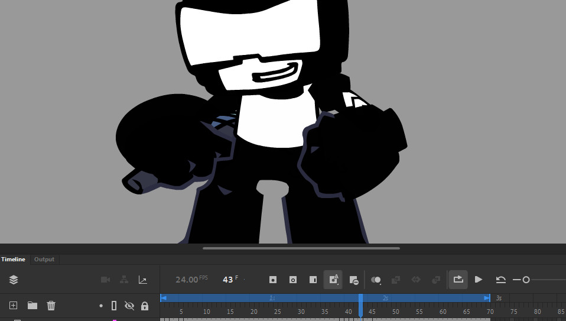Image resolution: width=566 pixels, height=321 pixels.
Task: Play the animation
Action: tap(479, 280)
